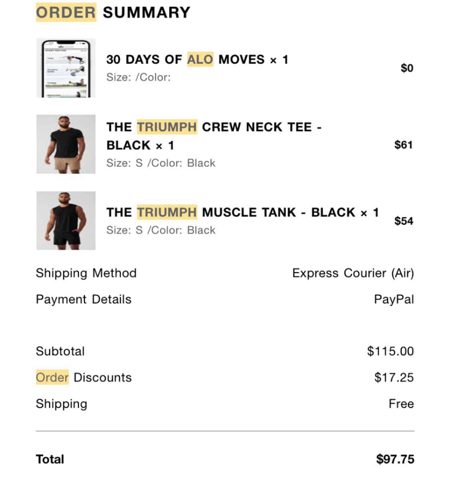Click the Payment Details label
This screenshot has width=450, height=493.
pyautogui.click(x=84, y=299)
